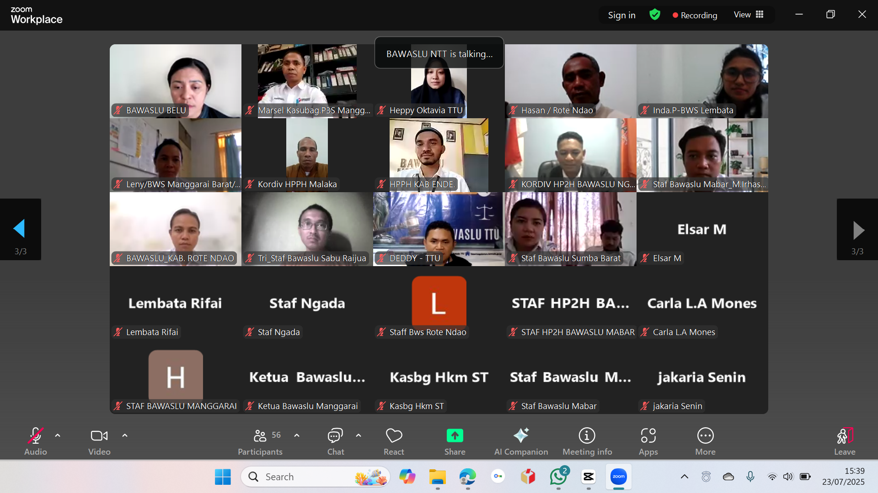Leave the meeting
Screen dimensions: 878x493
pos(845,436)
